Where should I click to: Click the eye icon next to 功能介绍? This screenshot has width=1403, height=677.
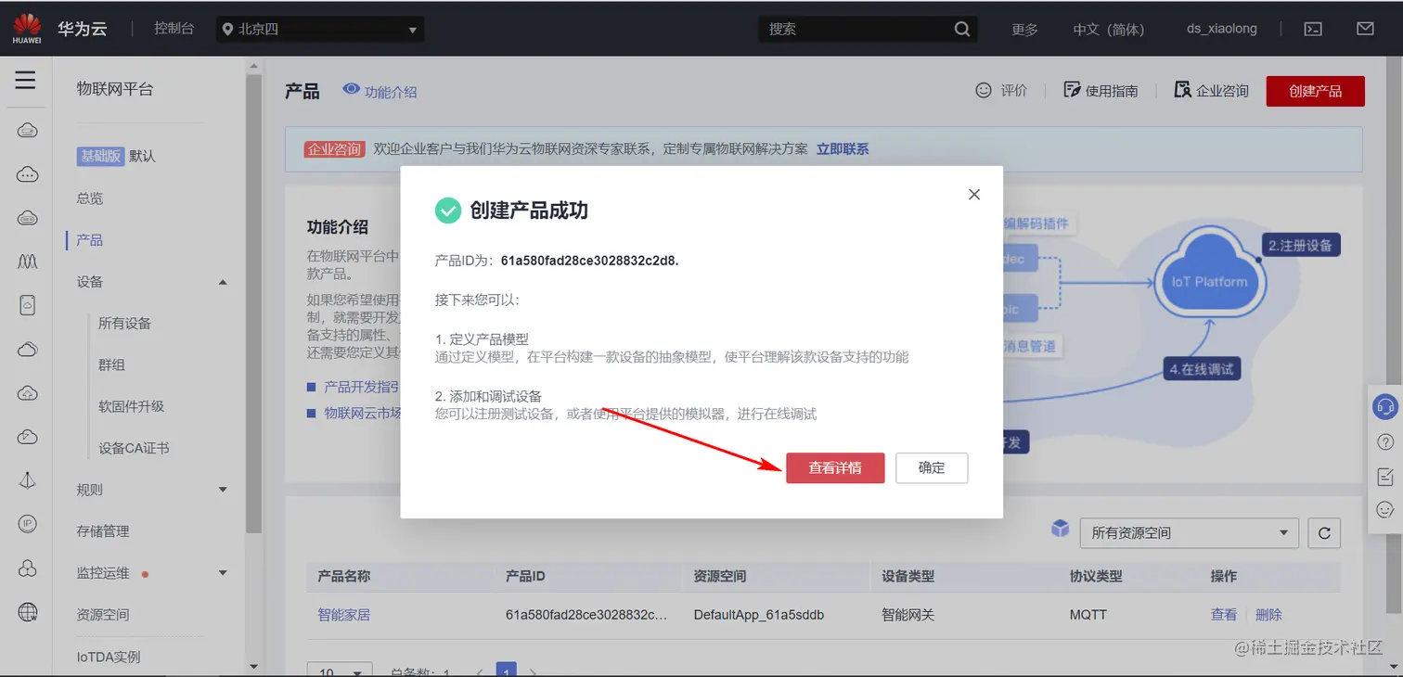pyautogui.click(x=351, y=89)
